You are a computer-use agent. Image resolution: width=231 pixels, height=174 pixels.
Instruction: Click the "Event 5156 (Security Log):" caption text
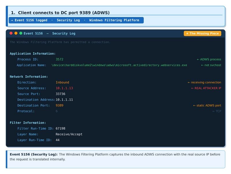point(34,154)
